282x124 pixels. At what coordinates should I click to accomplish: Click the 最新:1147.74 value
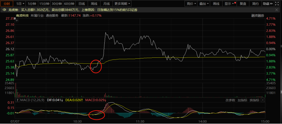[71, 16]
